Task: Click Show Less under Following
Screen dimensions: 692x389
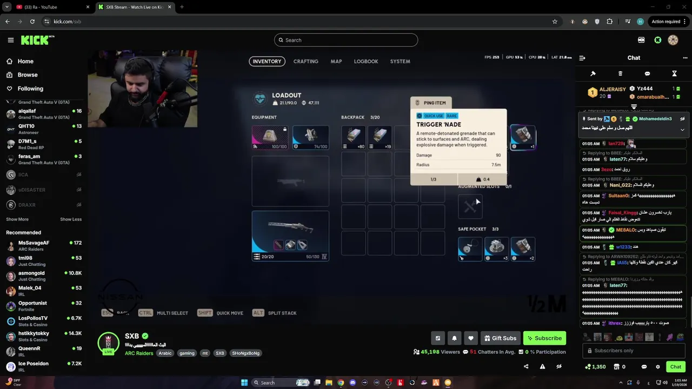Action: click(71, 219)
